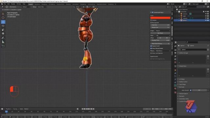
Task: Hide the Camera in the outliner via eye icon
Action: coord(206,14)
